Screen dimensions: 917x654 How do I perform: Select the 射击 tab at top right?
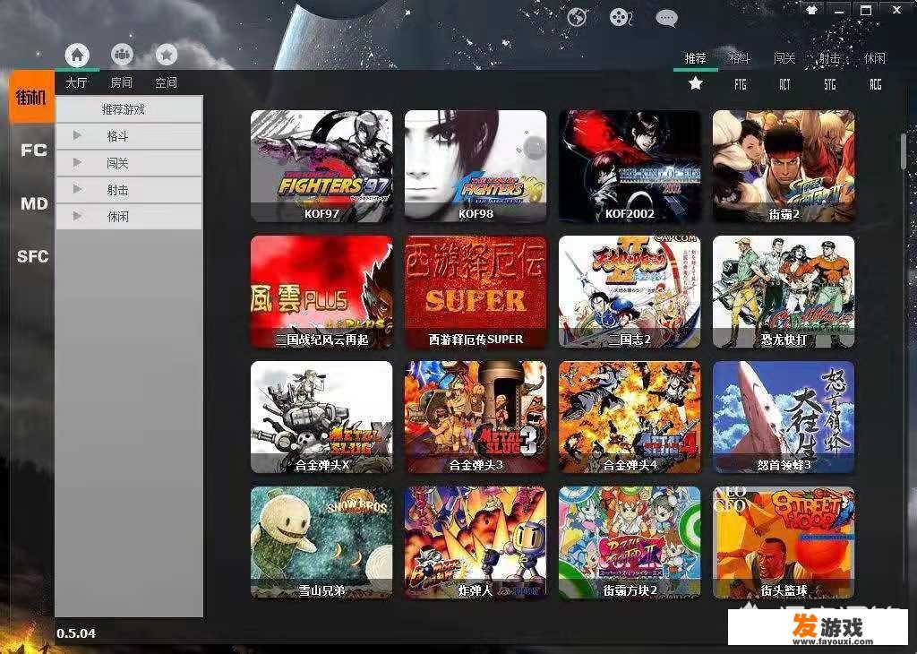point(829,58)
